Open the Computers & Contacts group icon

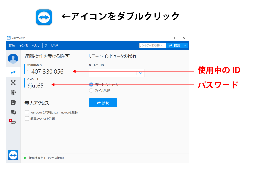[13, 92]
